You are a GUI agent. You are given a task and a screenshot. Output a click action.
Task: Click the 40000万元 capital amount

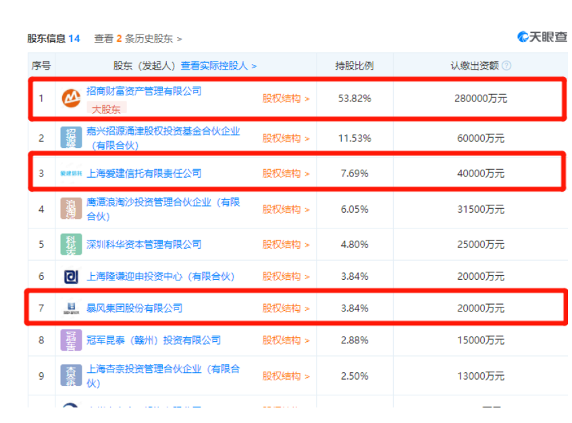point(481,174)
